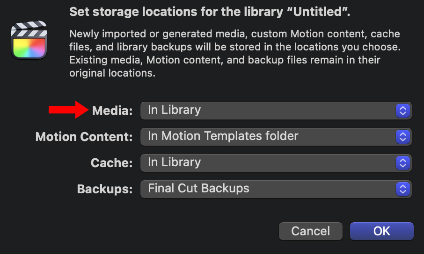Click the blue chevron arrows on the Cache popup
The width and height of the screenshot is (424, 254).
coord(402,163)
